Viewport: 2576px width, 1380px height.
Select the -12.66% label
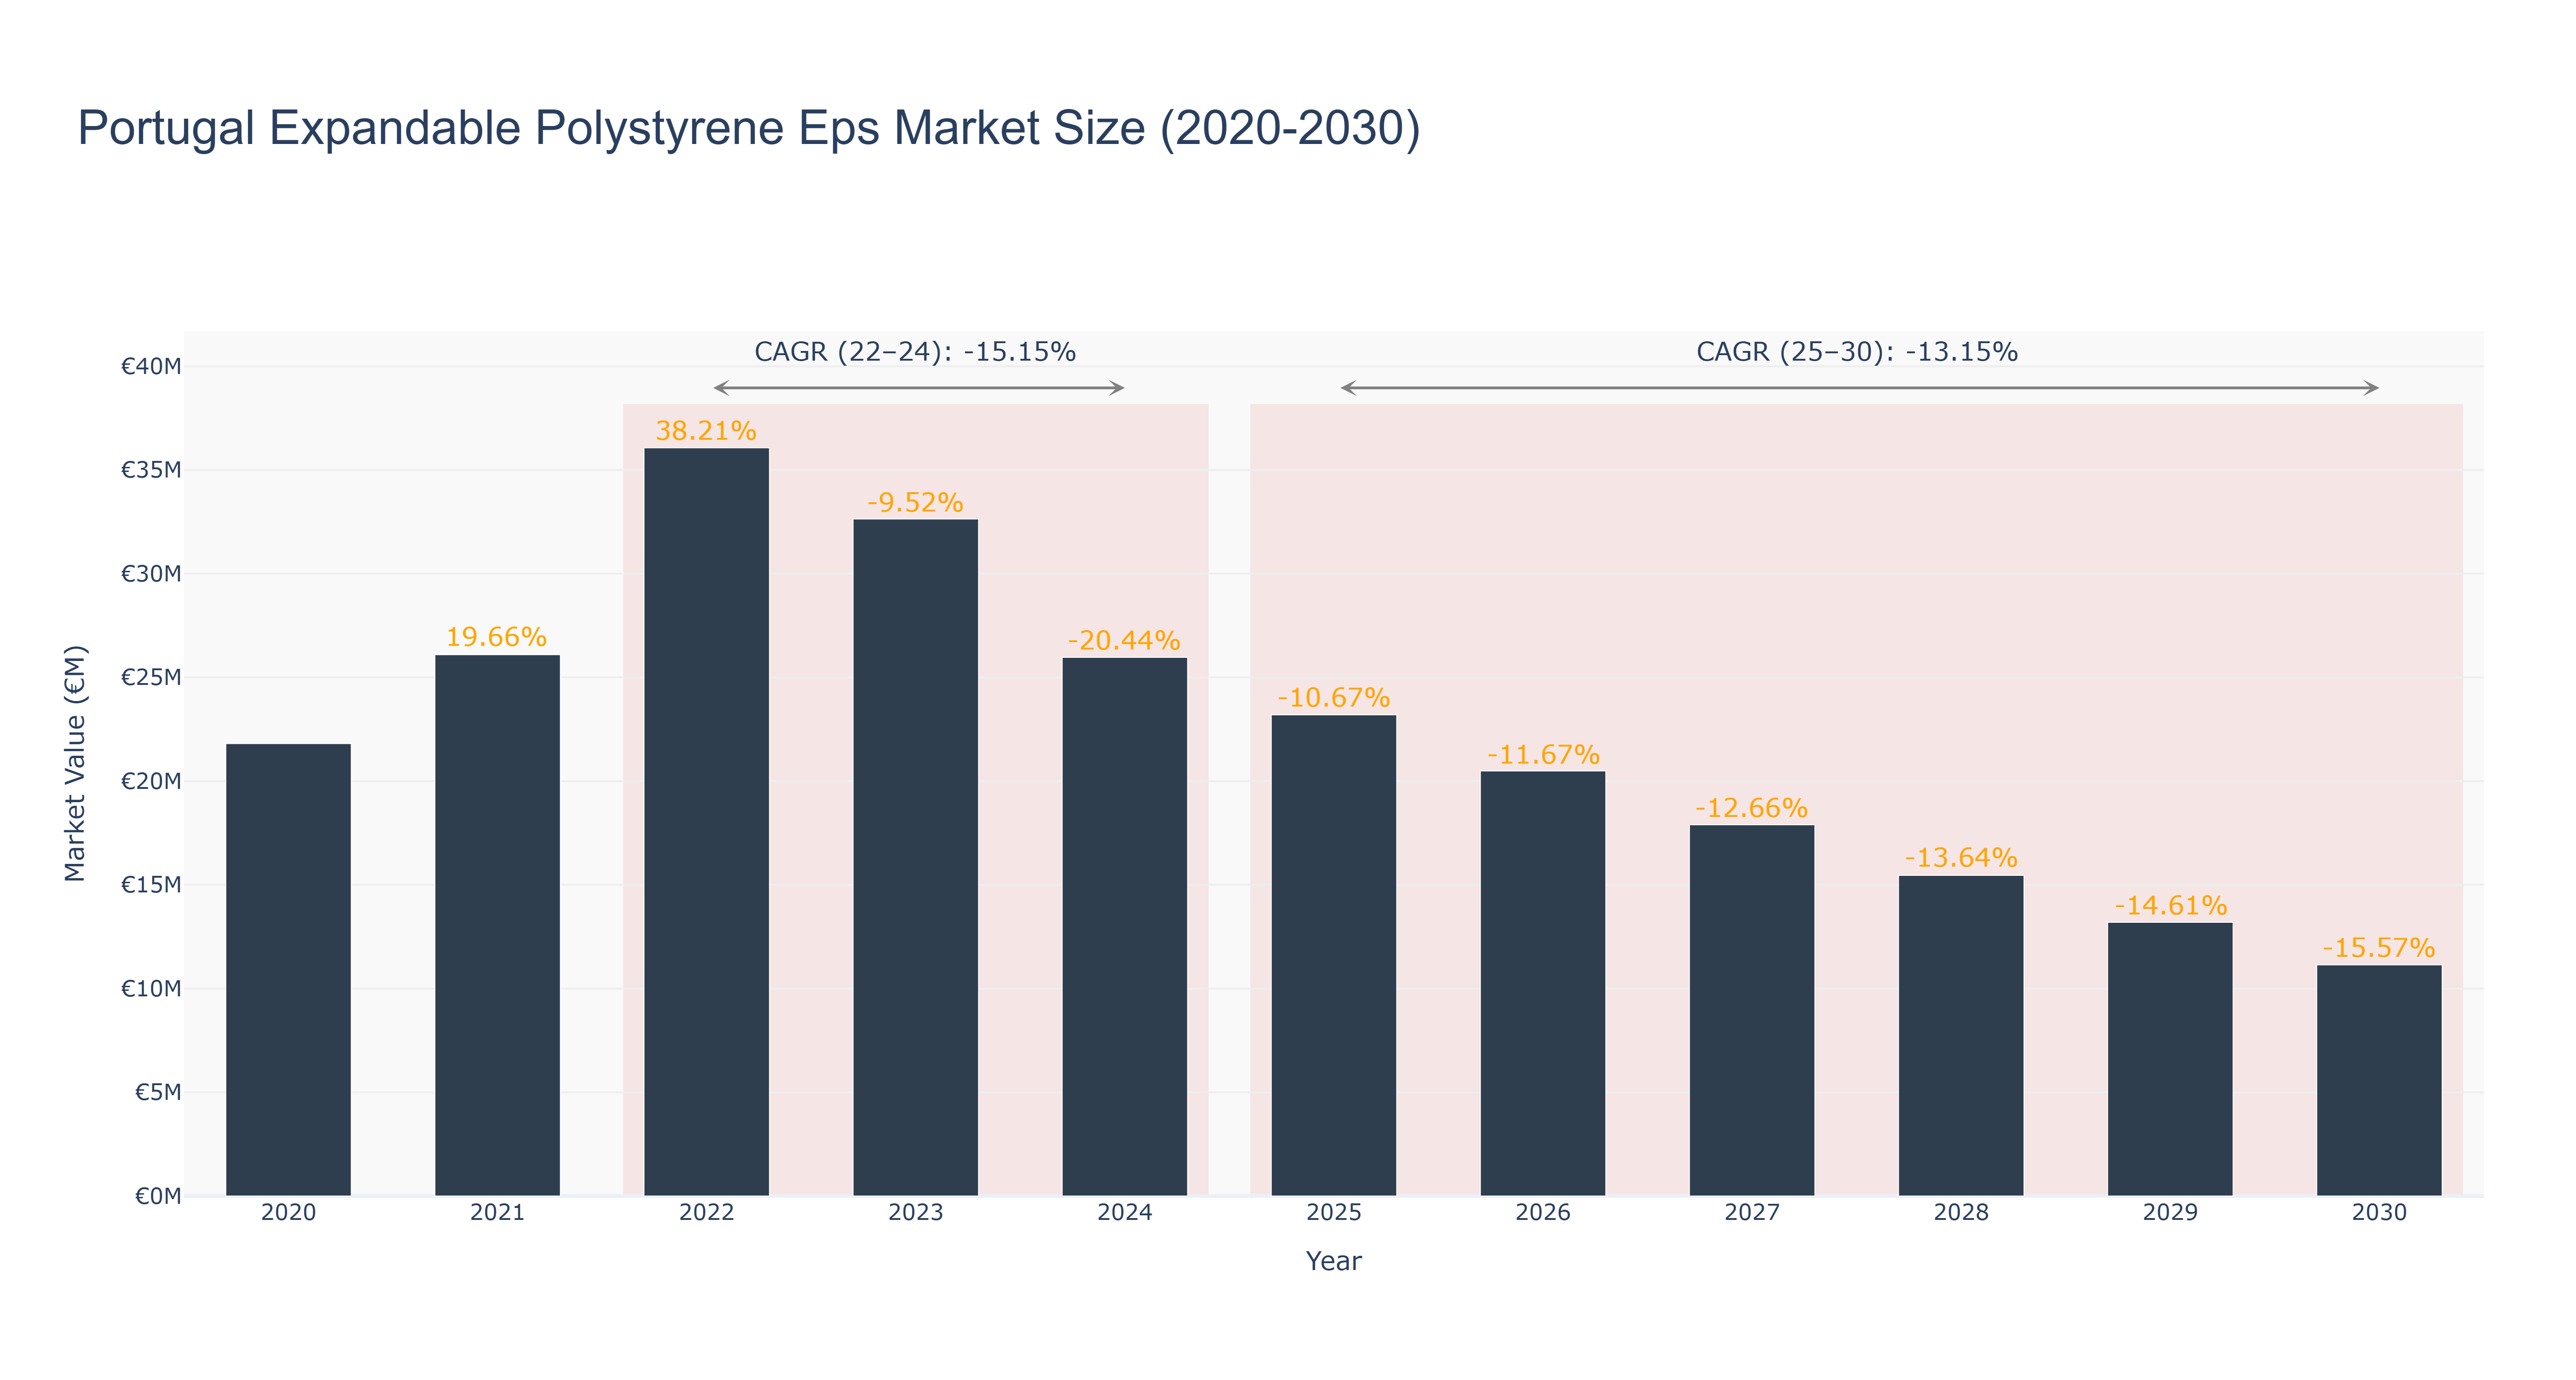pyautogui.click(x=1751, y=808)
